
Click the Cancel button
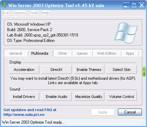point(130,112)
